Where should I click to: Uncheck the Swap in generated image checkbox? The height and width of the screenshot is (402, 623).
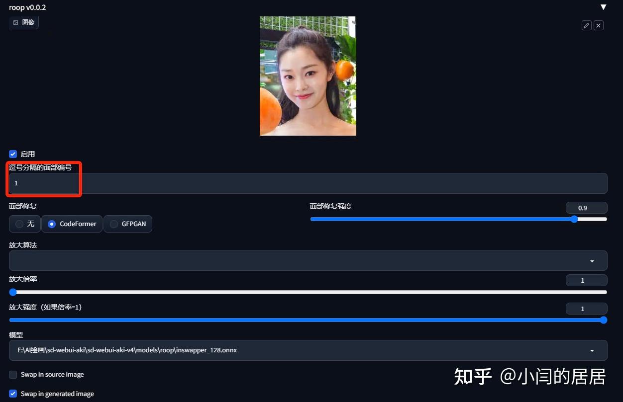coord(12,394)
